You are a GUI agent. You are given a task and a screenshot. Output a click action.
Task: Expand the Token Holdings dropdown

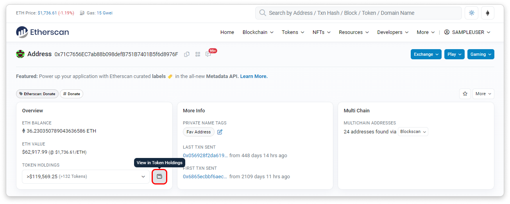pos(86,177)
